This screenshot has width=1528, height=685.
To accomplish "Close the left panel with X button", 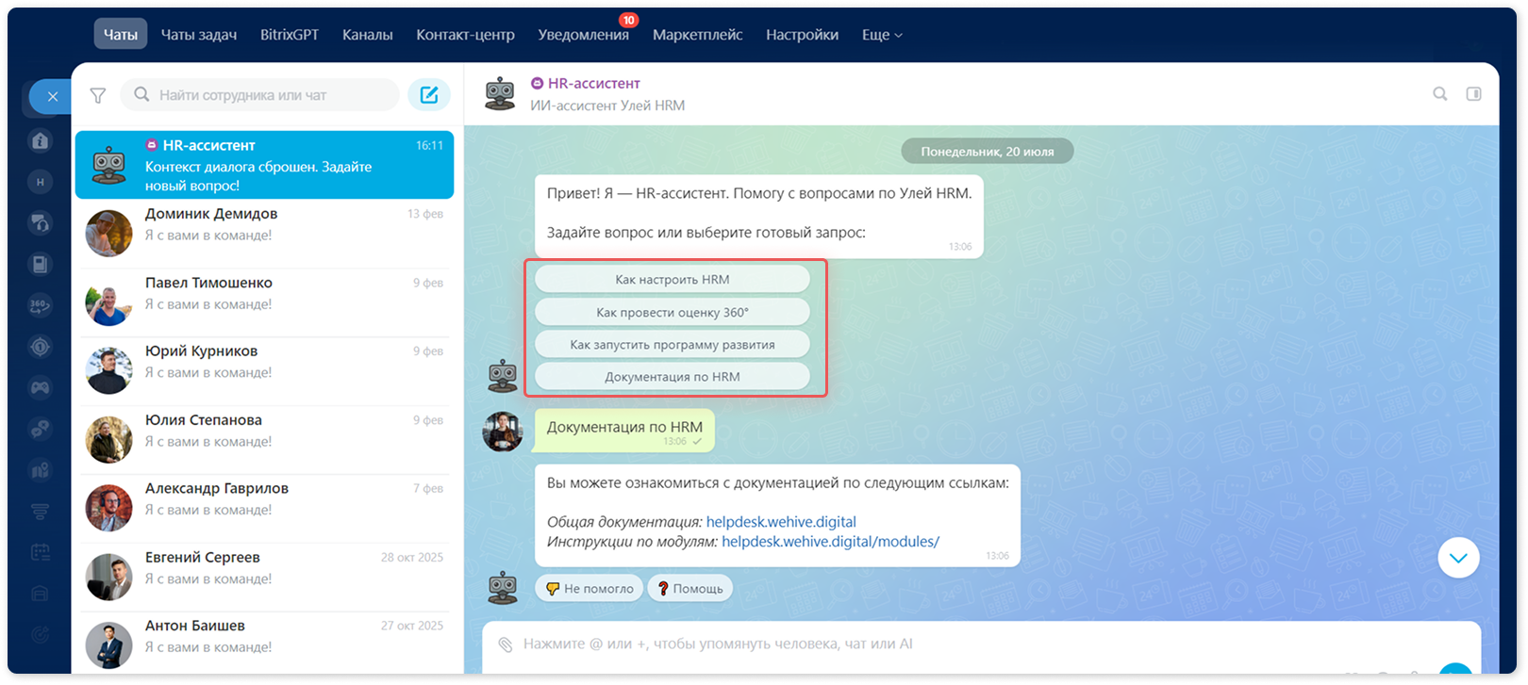I will coord(52,96).
